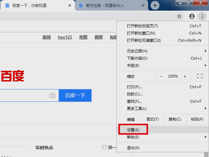Open a new tab with plus button
Screen dimensions: 209x157
pyautogui.click(x=155, y=6)
